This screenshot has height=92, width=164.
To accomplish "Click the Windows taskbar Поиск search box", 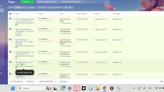I will click(34, 88).
